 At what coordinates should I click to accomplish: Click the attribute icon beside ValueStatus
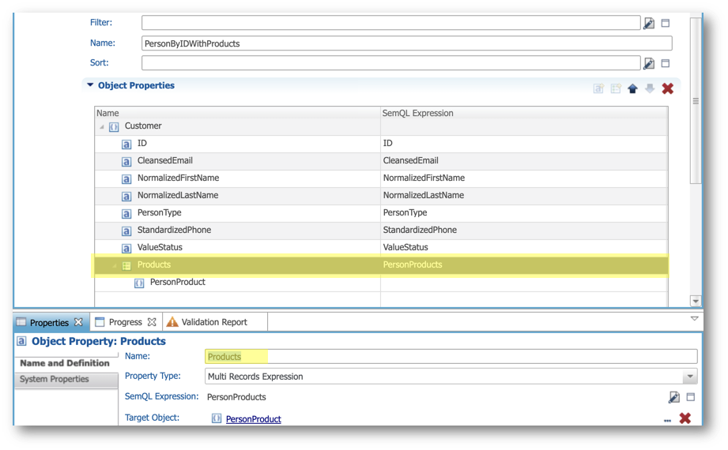(126, 248)
